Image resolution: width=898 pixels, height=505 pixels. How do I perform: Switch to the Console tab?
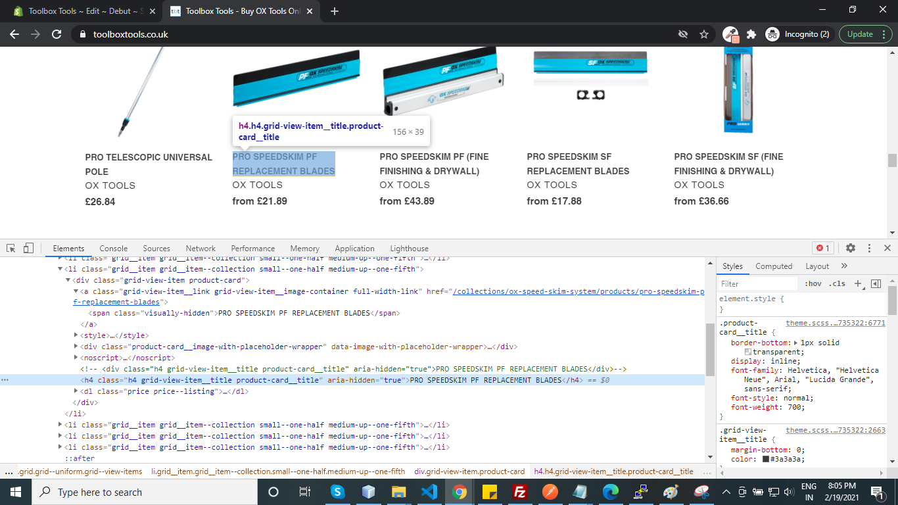click(113, 249)
